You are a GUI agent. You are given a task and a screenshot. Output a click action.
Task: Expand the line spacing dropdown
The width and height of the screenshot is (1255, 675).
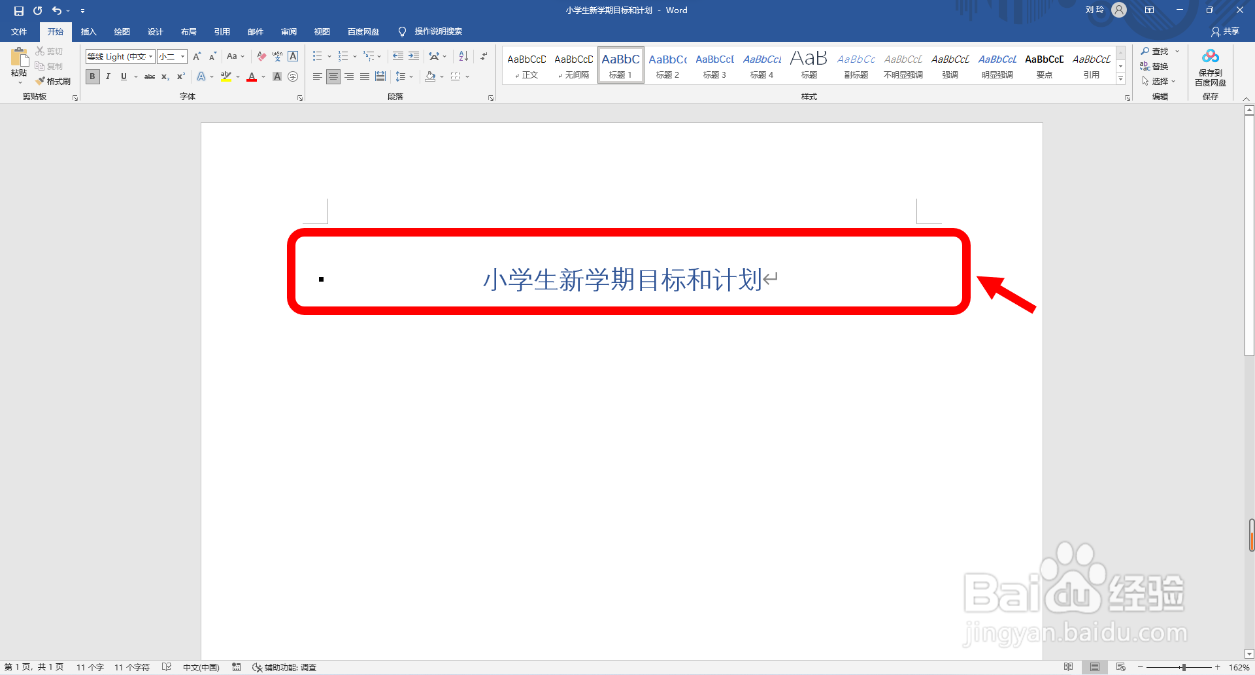pos(412,76)
